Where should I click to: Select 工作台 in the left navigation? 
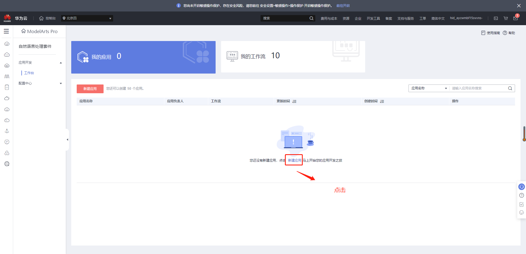[x=29, y=73]
